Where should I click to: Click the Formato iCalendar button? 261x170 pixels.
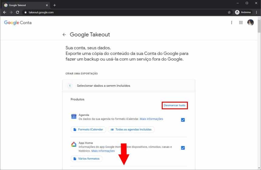coord(88,130)
